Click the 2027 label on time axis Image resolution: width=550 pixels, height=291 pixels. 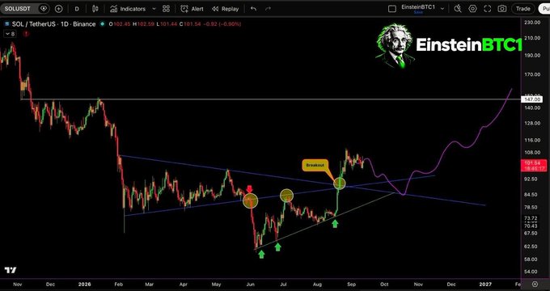click(x=485, y=285)
